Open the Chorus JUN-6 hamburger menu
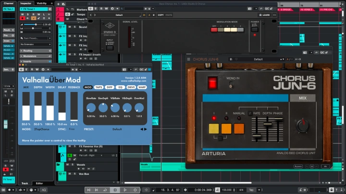Screen dimensions: 346x194 click(x=189, y=59)
